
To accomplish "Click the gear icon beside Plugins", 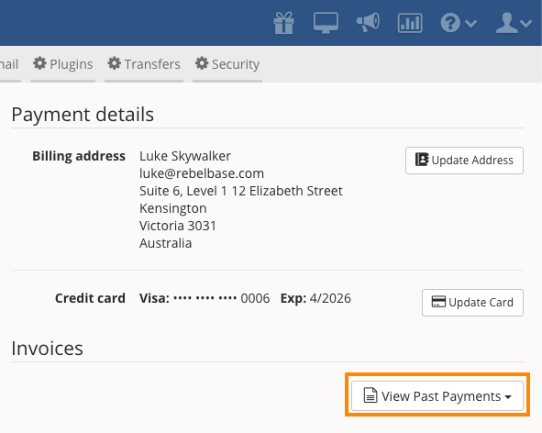I will pos(39,63).
